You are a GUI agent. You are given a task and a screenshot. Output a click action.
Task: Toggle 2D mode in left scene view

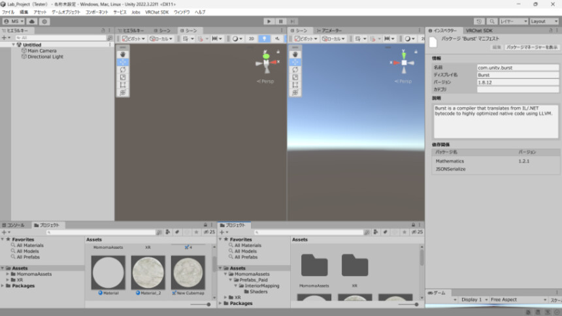pyautogui.click(x=251, y=39)
